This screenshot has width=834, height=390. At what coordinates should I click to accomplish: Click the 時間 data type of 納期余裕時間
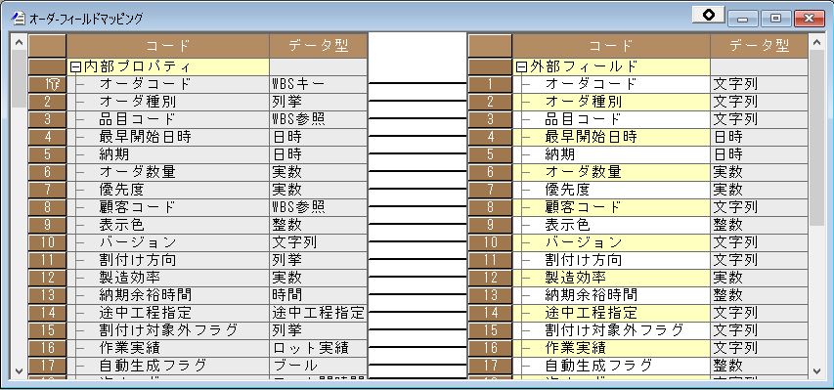[318, 295]
